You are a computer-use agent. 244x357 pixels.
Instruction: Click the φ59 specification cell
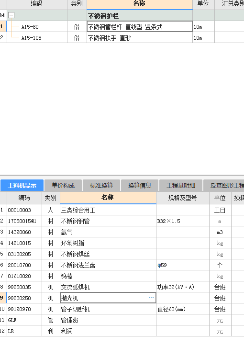[x=183, y=265]
